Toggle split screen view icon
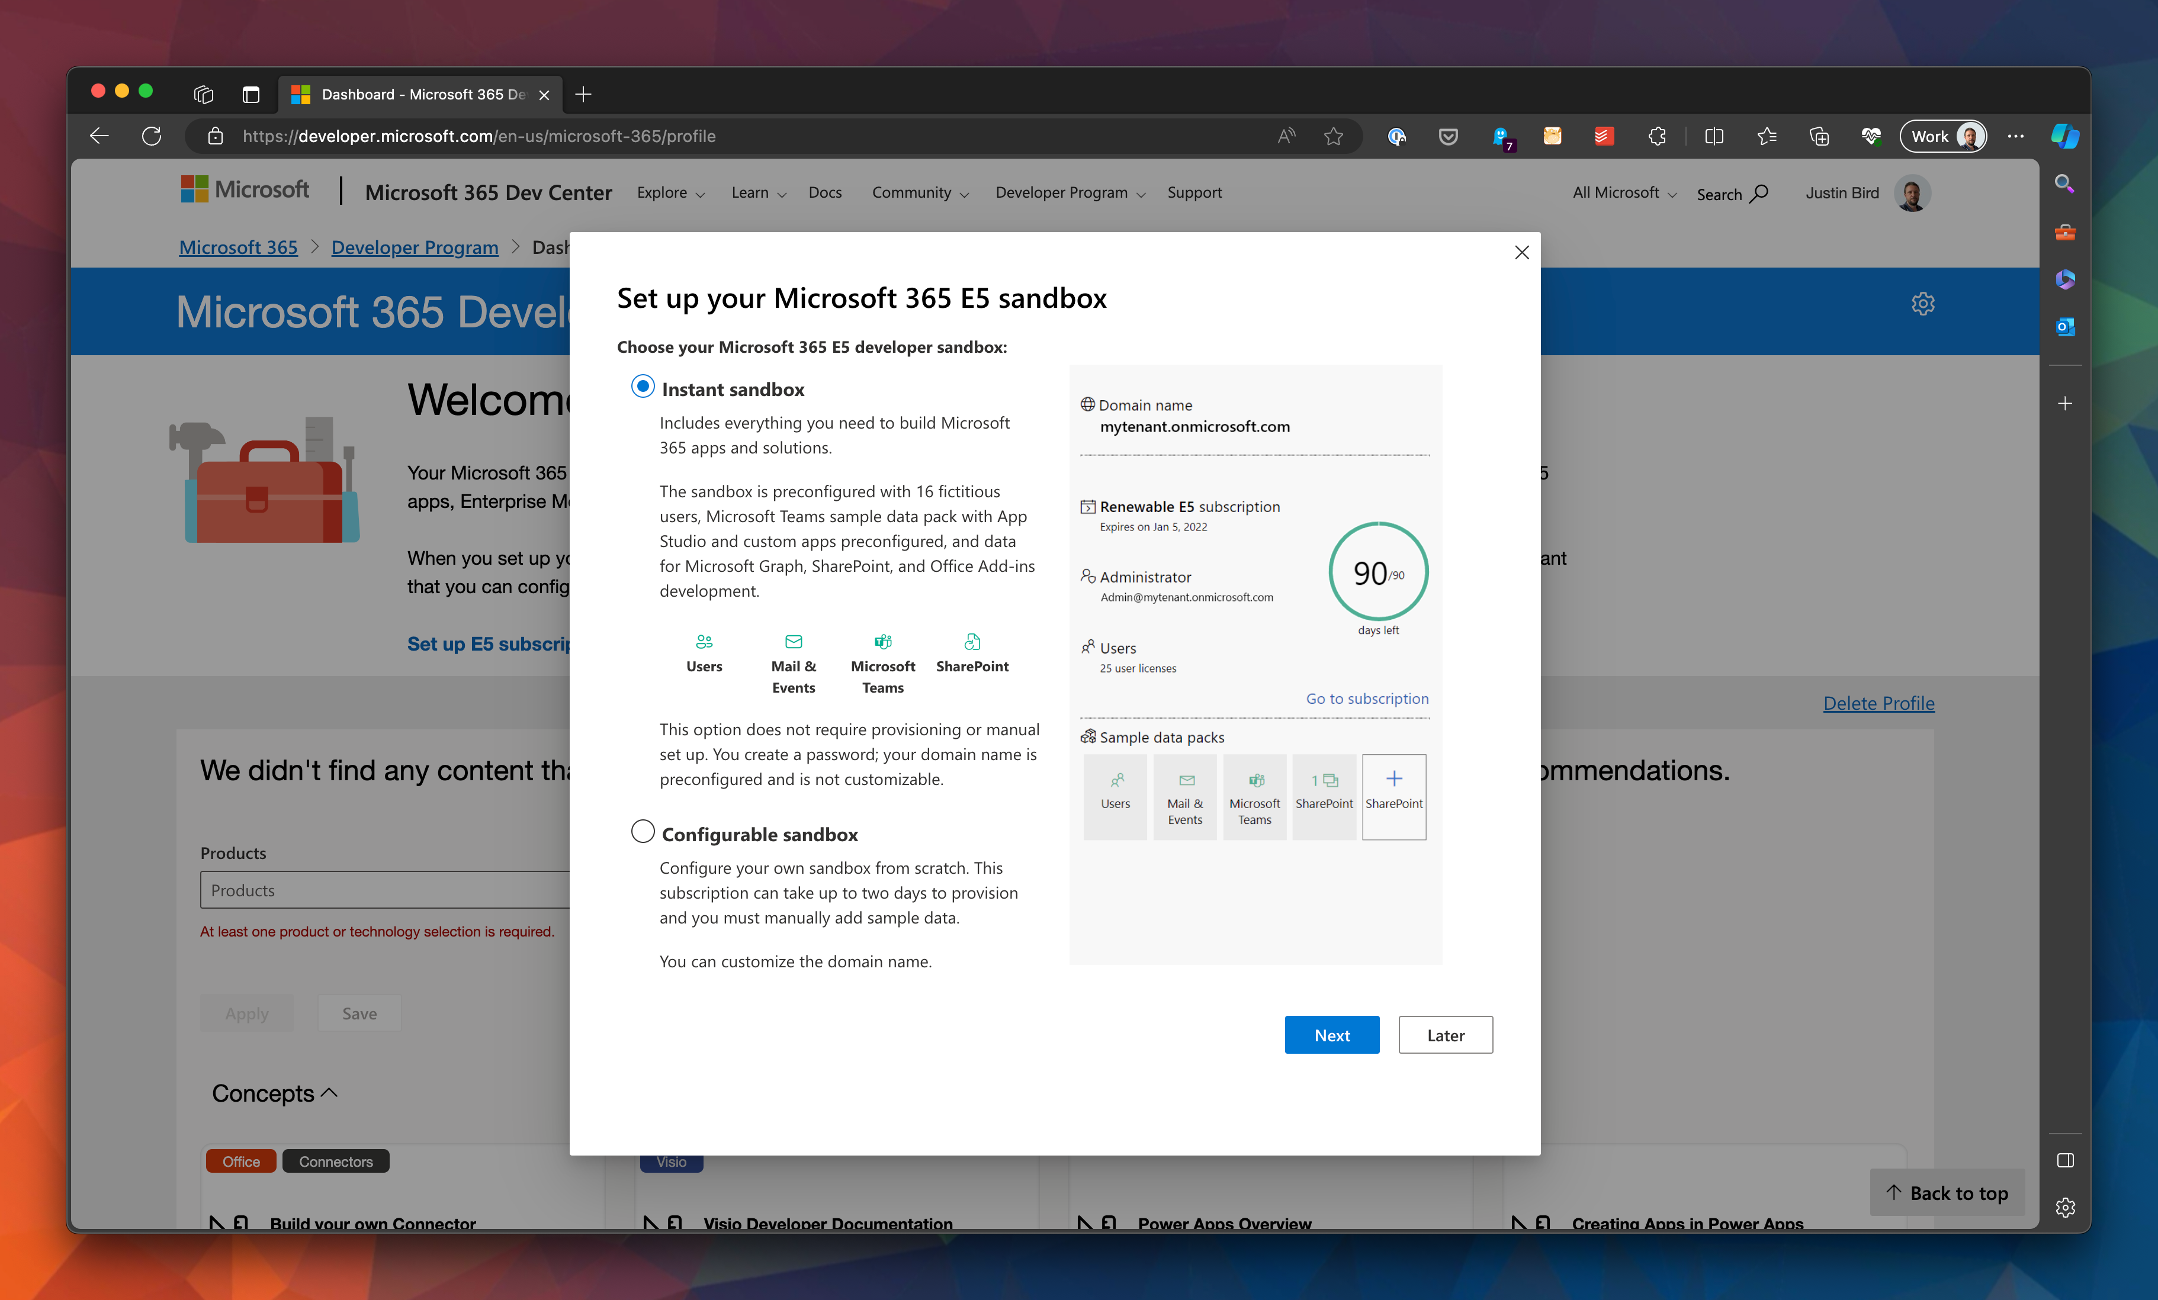Viewport: 2158px width, 1300px height. (1714, 136)
